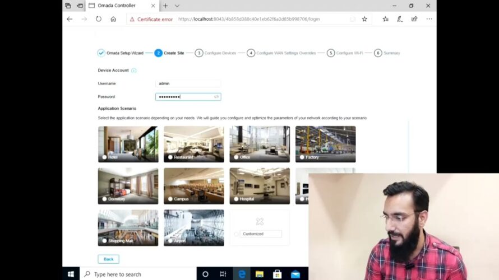This screenshot has height=280, width=499.
Task: Select the Dormitory scenario
Action: click(128, 186)
